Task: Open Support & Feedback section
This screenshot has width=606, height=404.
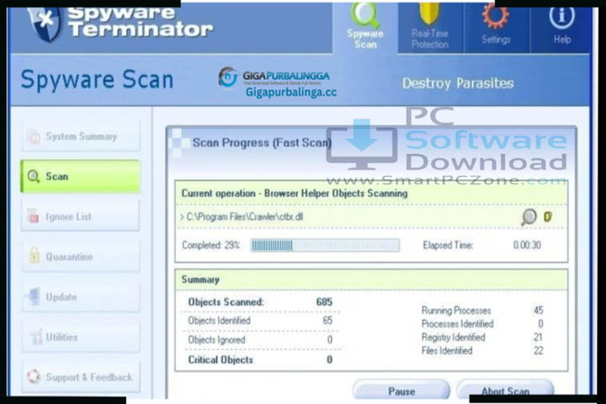Action: [x=81, y=377]
